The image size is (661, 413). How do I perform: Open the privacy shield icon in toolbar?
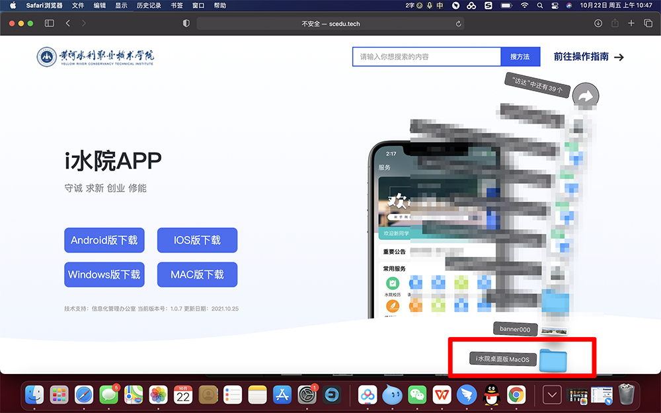coord(186,23)
